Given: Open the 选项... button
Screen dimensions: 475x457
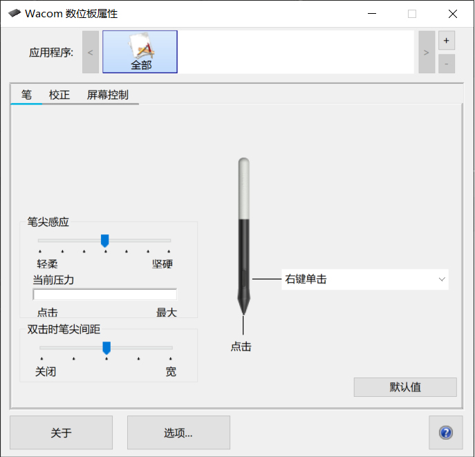Looking at the screenshot, I should tap(178, 433).
